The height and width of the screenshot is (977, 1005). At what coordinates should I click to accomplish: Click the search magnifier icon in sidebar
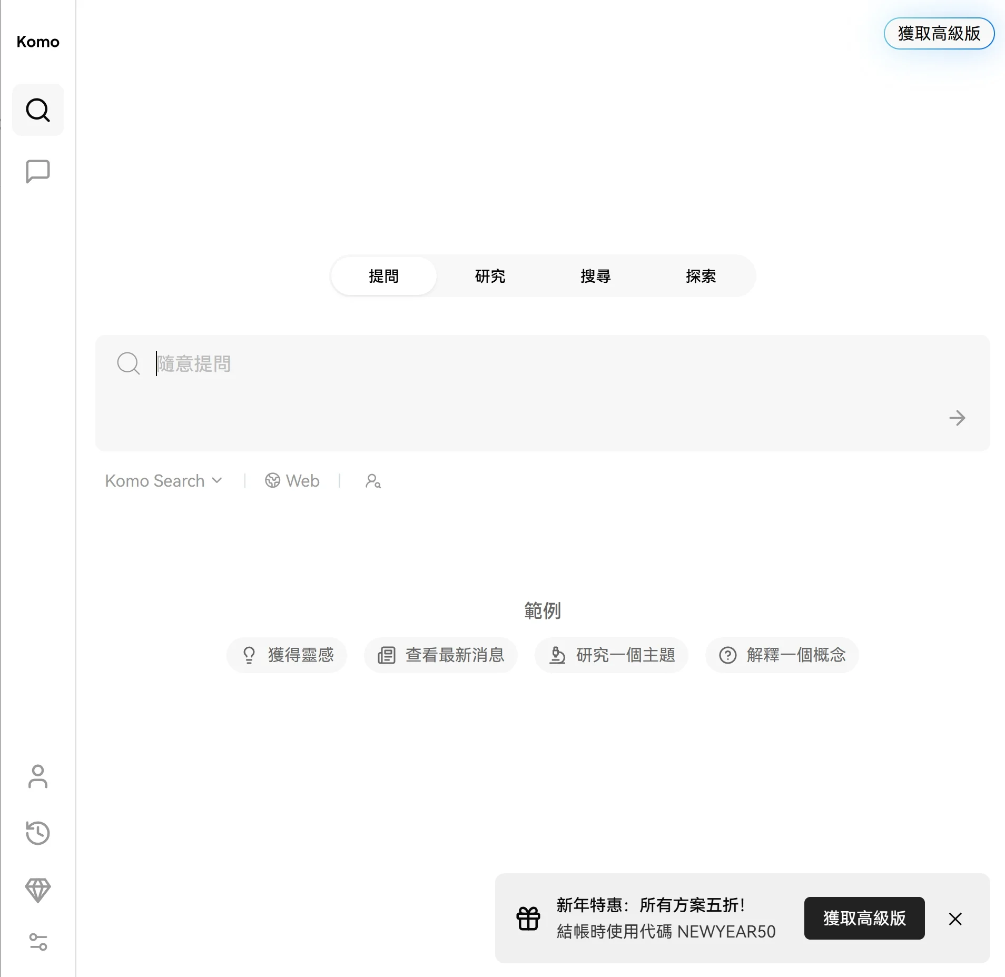point(38,110)
